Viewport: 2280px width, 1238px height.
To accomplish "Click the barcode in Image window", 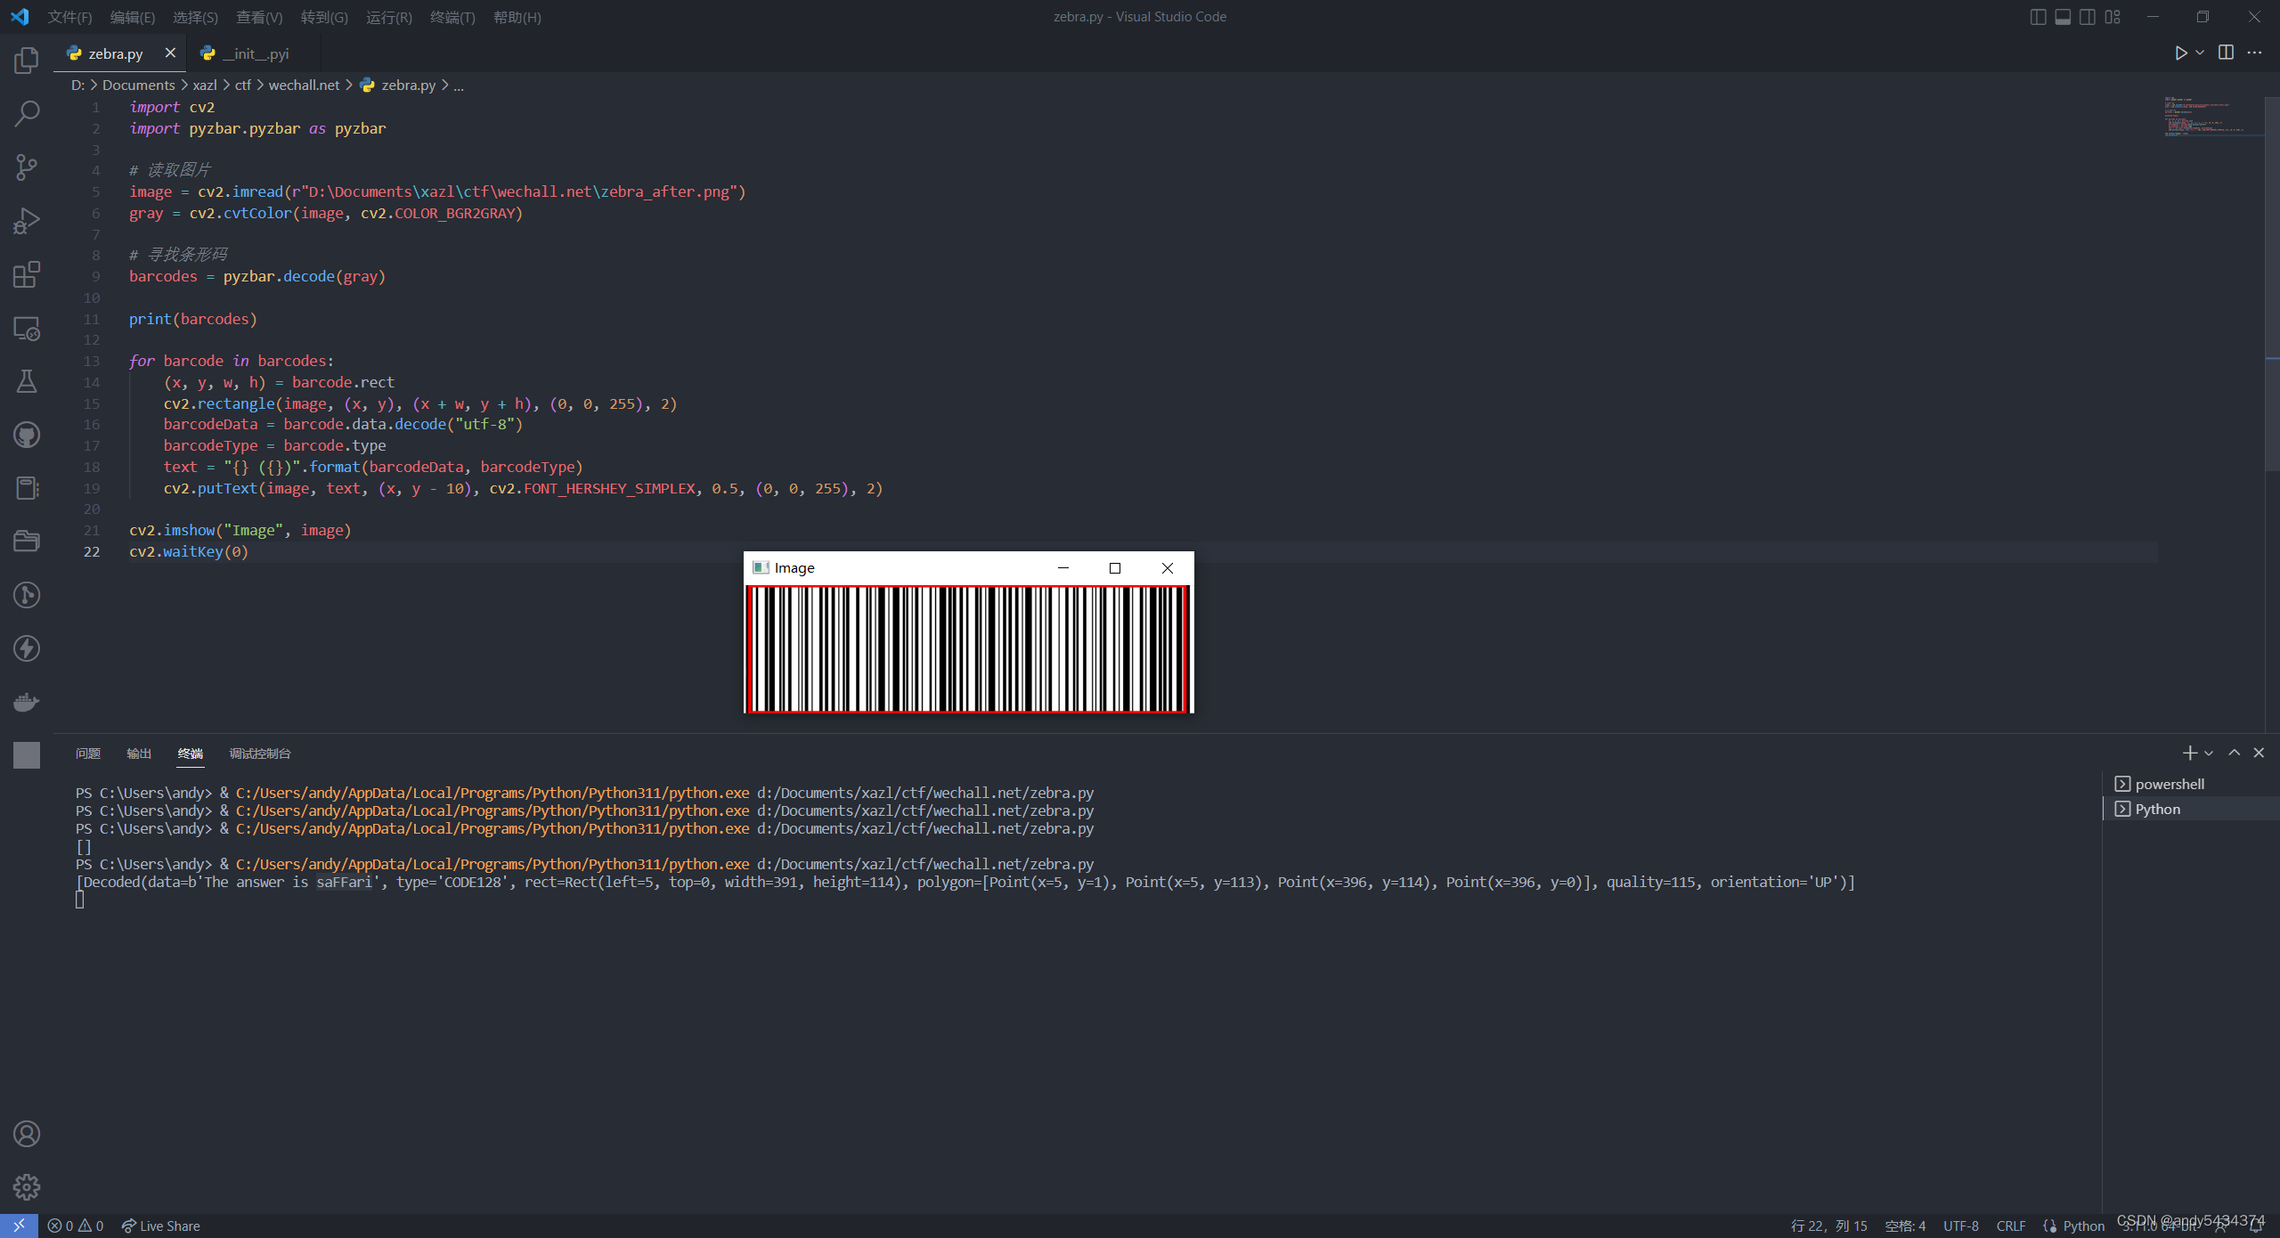I will (968, 649).
